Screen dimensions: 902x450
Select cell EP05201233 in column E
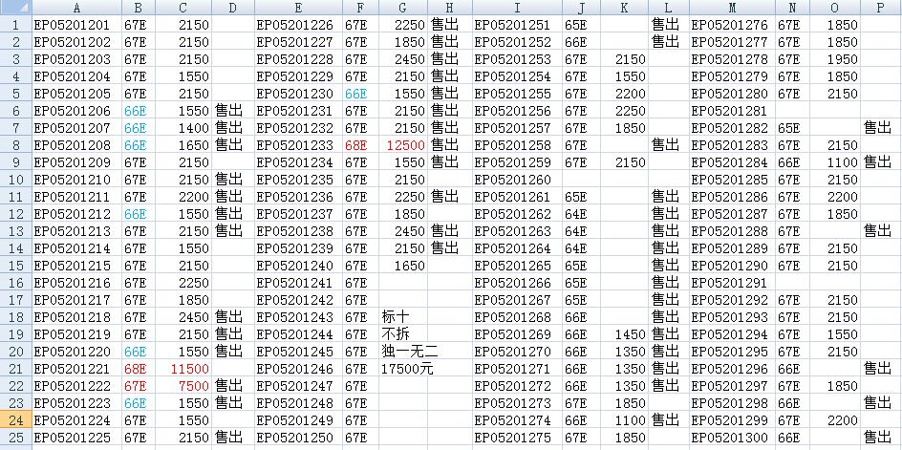click(x=295, y=144)
